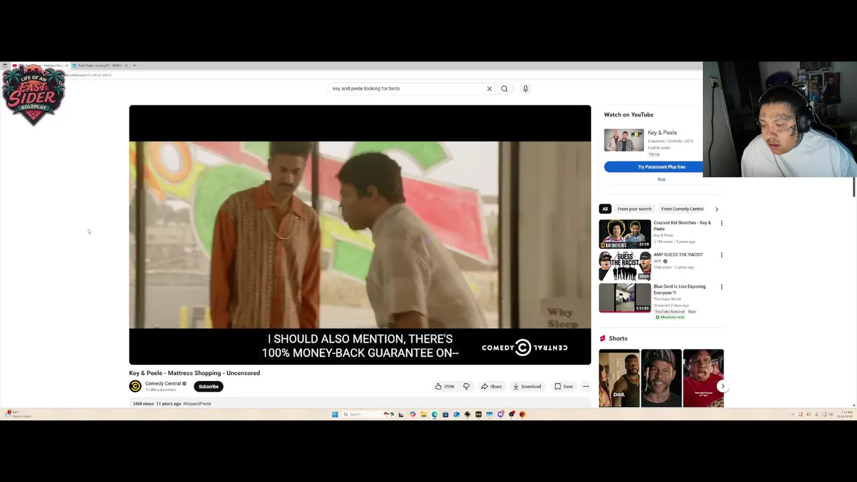Open Microsoft Edge from taskbar
Screen dimensions: 857x482
(x=435, y=414)
